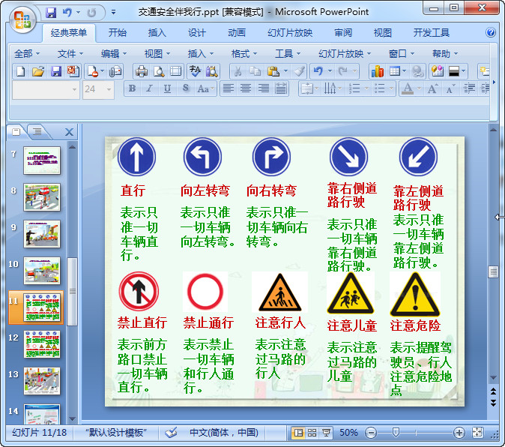Toggle bold formatting
This screenshot has width=505, height=447.
pos(132,88)
